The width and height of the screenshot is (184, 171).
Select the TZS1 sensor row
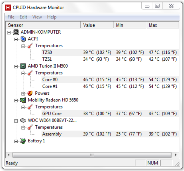[x=110, y=59]
